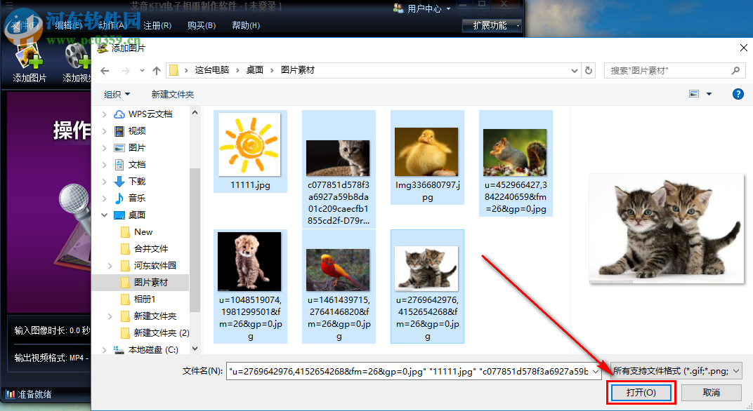
Task: Click the forward navigation arrow
Action: 124,70
